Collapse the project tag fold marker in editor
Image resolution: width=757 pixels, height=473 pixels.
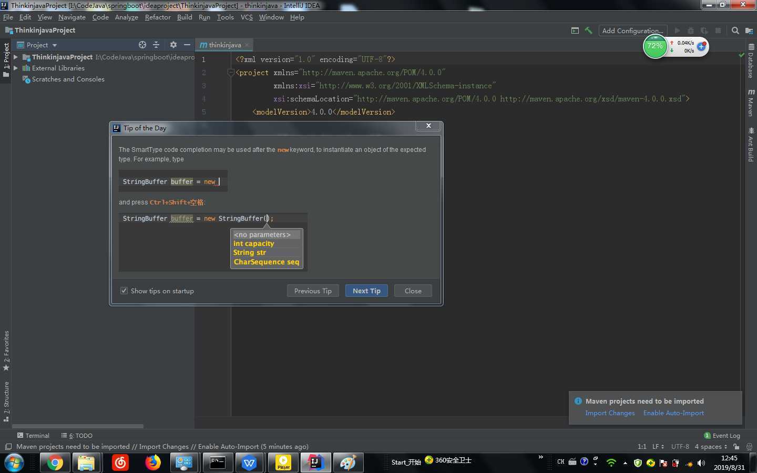[231, 73]
